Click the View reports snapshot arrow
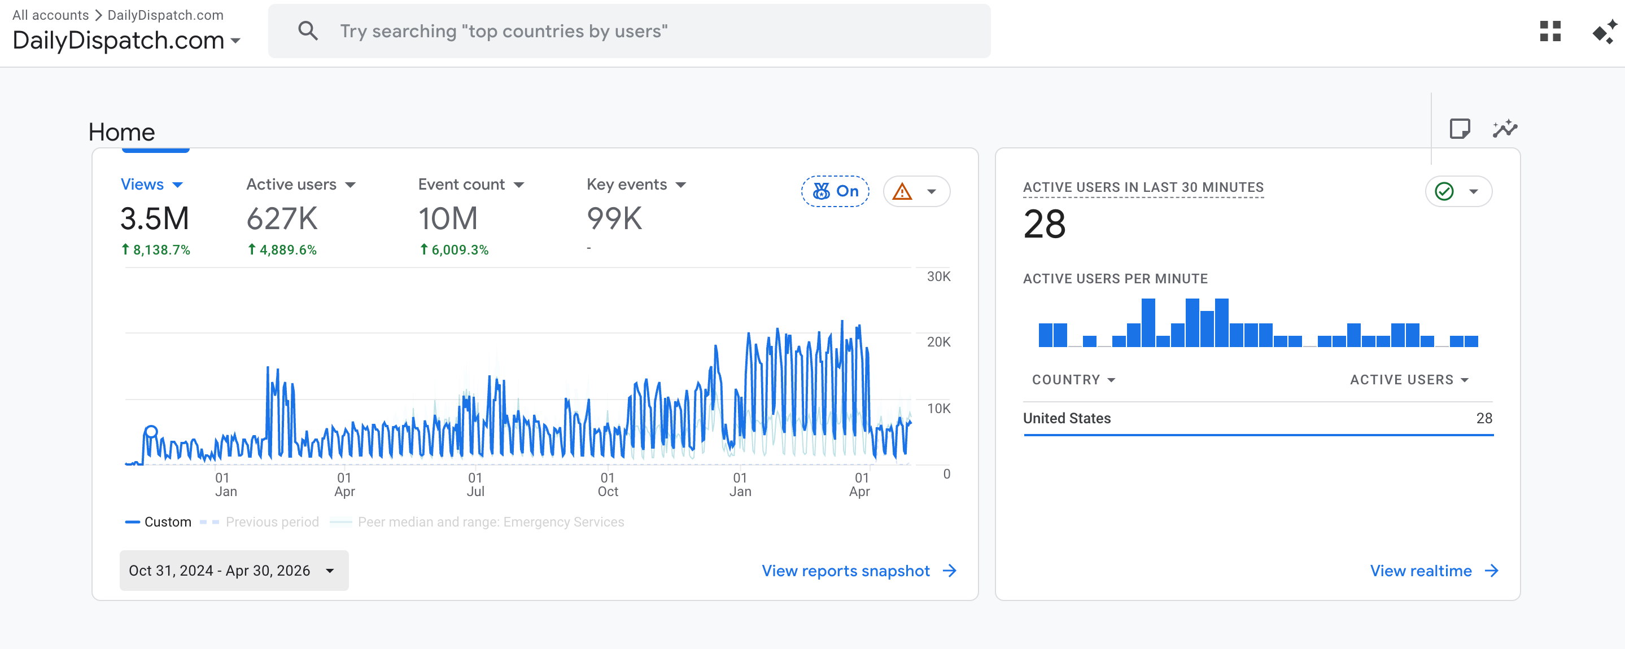The width and height of the screenshot is (1625, 649). 949,571
